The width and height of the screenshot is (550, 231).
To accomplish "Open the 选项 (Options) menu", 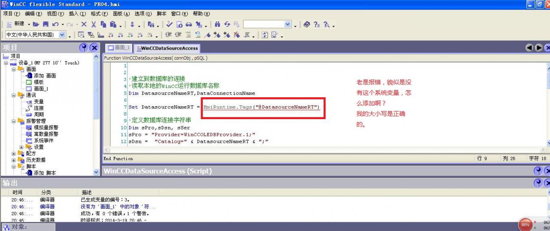I will (143, 14).
